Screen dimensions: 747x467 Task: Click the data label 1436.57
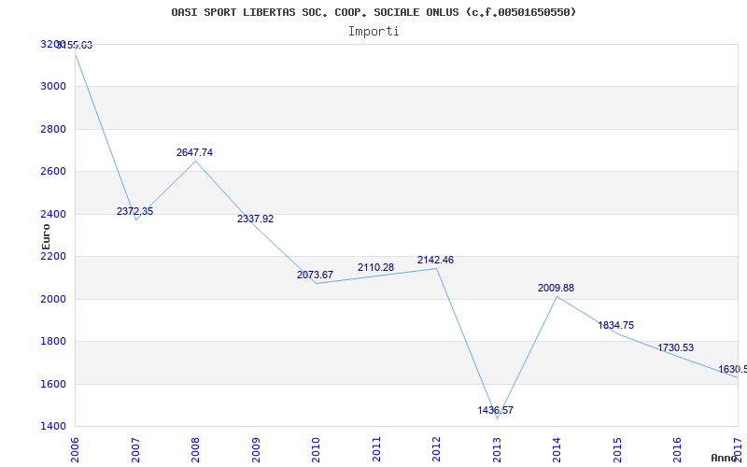click(496, 410)
